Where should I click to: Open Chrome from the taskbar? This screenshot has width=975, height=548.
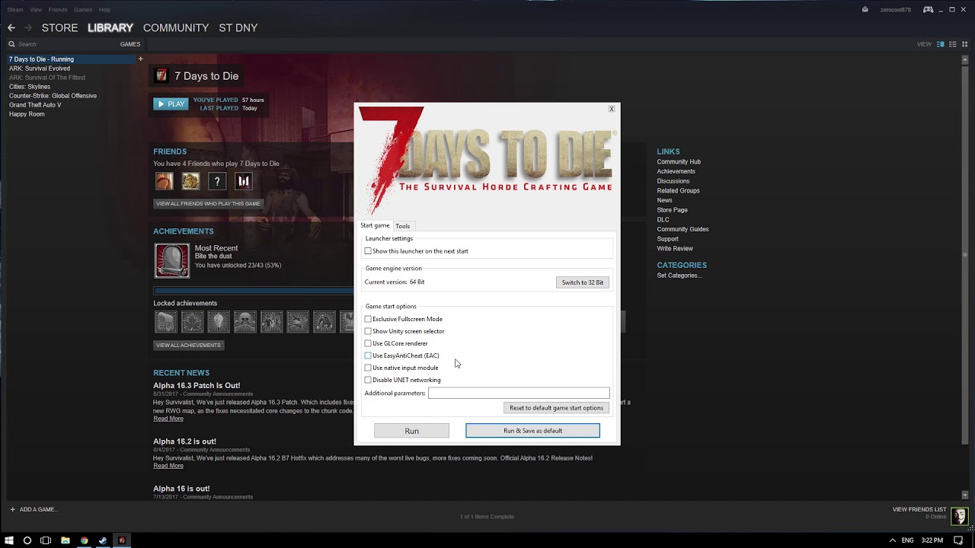pyautogui.click(x=84, y=540)
